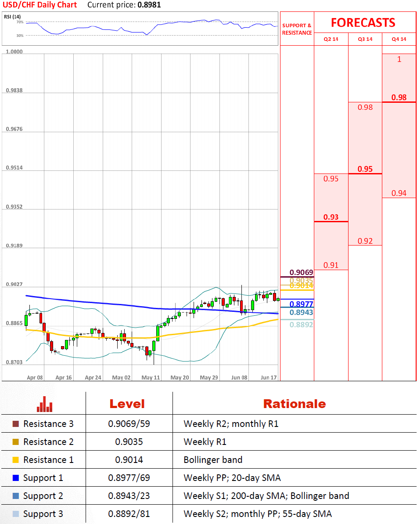Click the Resistance 3 dark red color swatch
The image size is (417, 524).
pos(16,424)
